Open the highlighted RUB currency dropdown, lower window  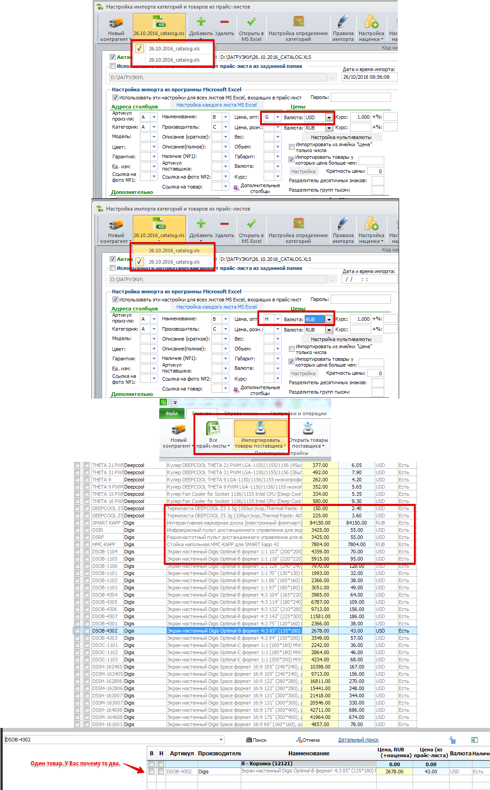click(x=329, y=319)
